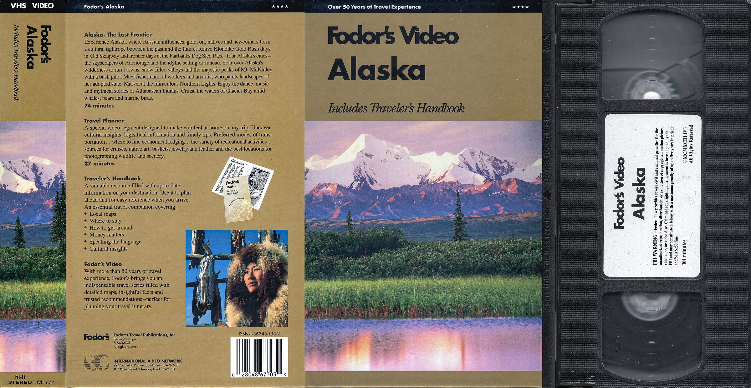Click the "IVN 677" catalog number

point(45,382)
